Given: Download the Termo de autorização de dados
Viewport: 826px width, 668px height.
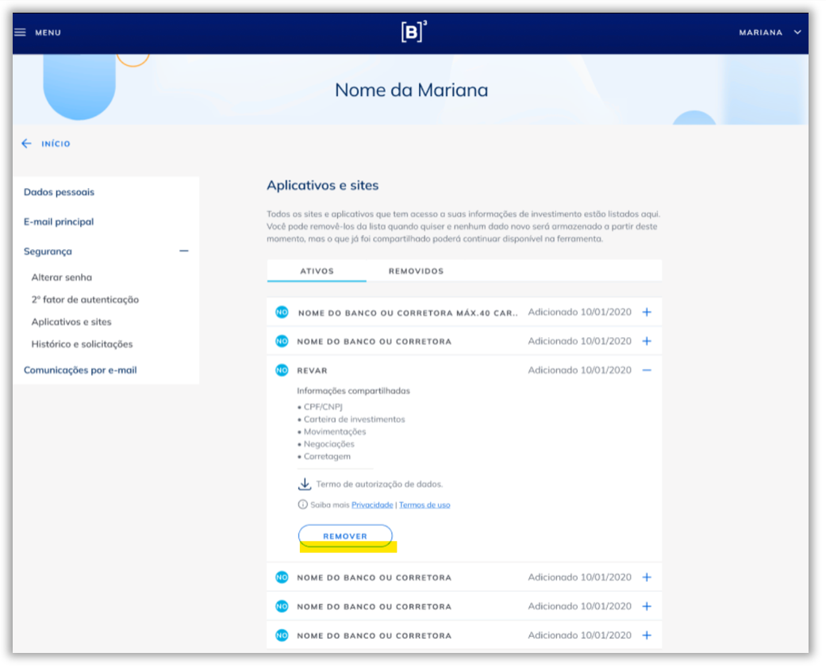Looking at the screenshot, I should [305, 484].
